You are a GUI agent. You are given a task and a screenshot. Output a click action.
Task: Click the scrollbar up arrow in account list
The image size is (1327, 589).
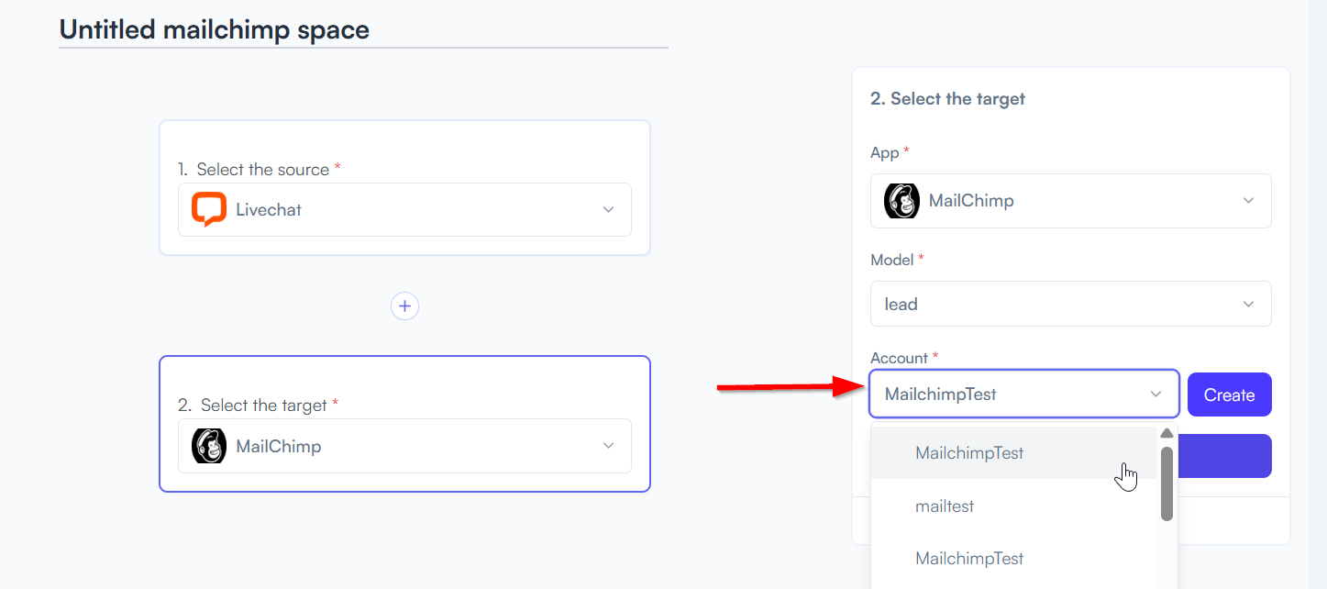(x=1167, y=434)
